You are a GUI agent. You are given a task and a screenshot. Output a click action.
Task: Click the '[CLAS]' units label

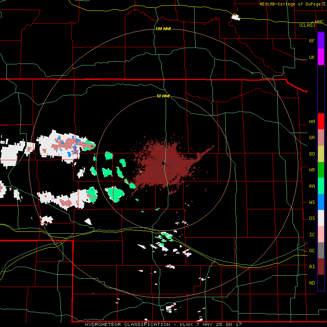pyautogui.click(x=307, y=25)
